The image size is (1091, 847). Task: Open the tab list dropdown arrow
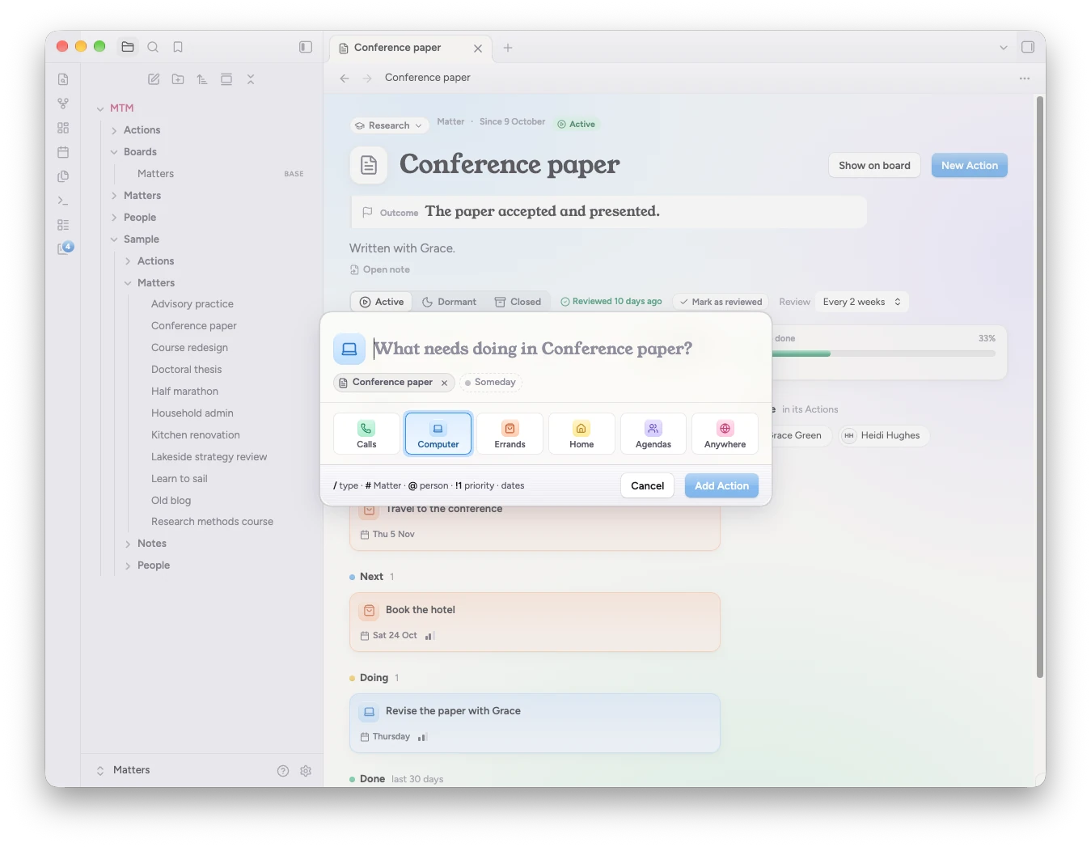[1004, 48]
